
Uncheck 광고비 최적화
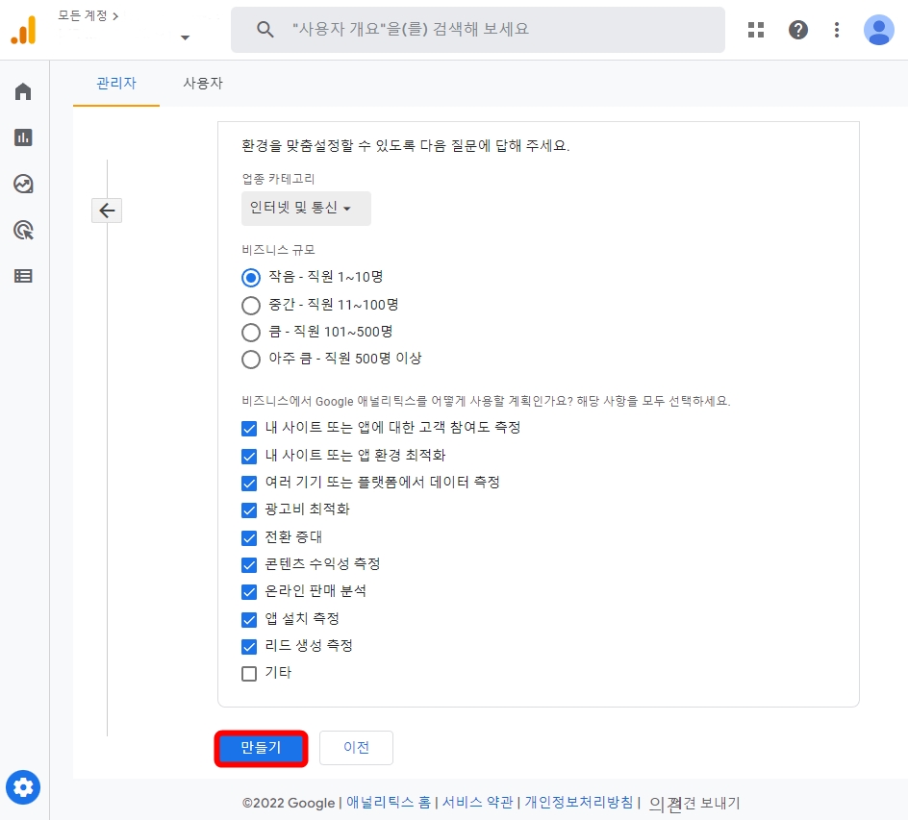(249, 509)
